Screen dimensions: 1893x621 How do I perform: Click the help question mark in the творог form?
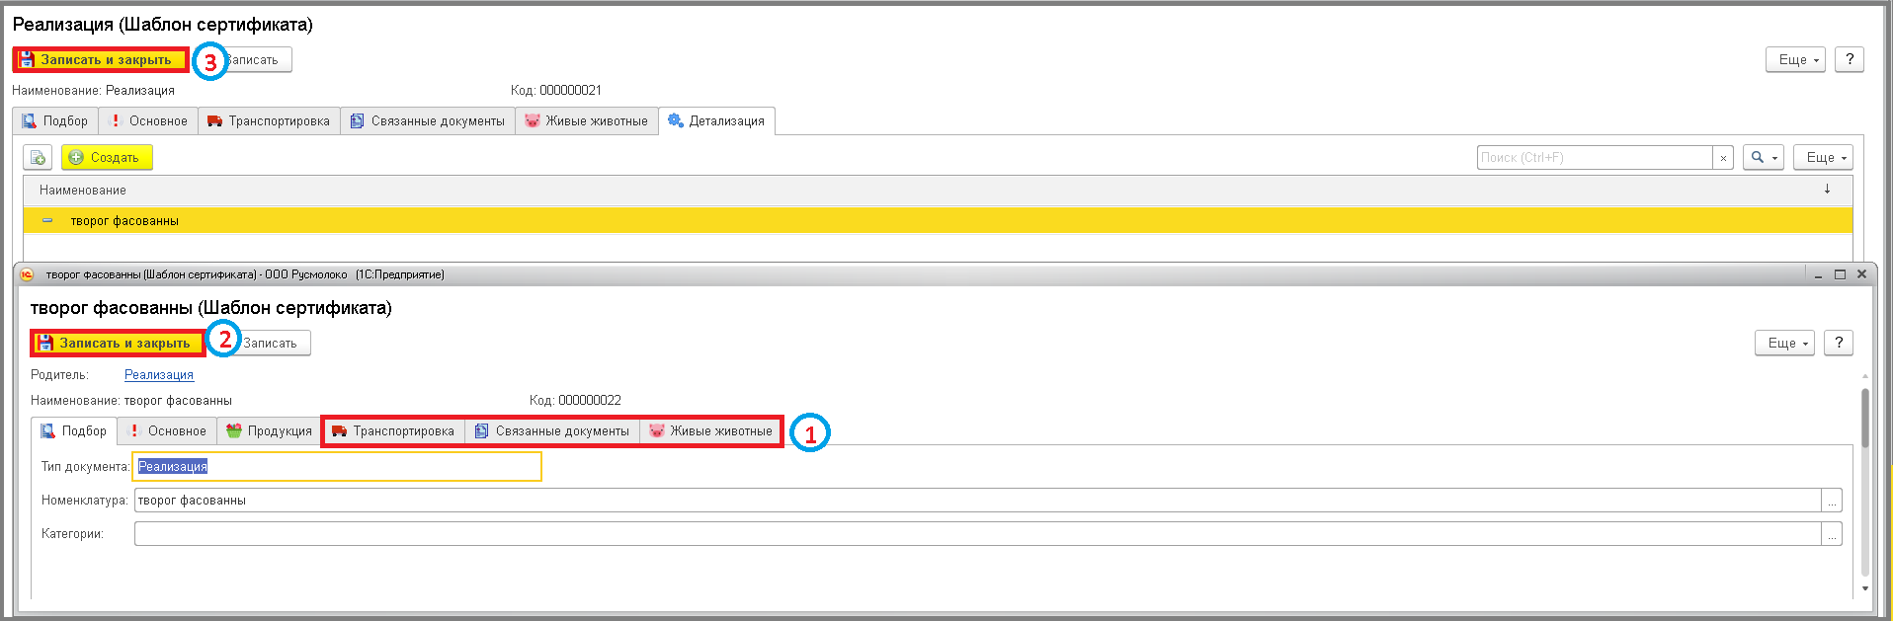1838,343
